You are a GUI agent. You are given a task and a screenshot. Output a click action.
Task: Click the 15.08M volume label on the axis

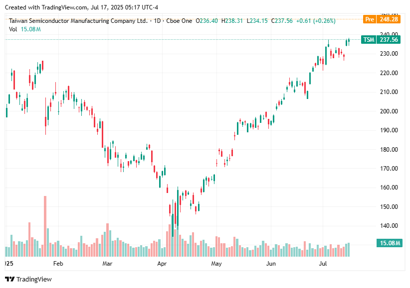click(390, 243)
